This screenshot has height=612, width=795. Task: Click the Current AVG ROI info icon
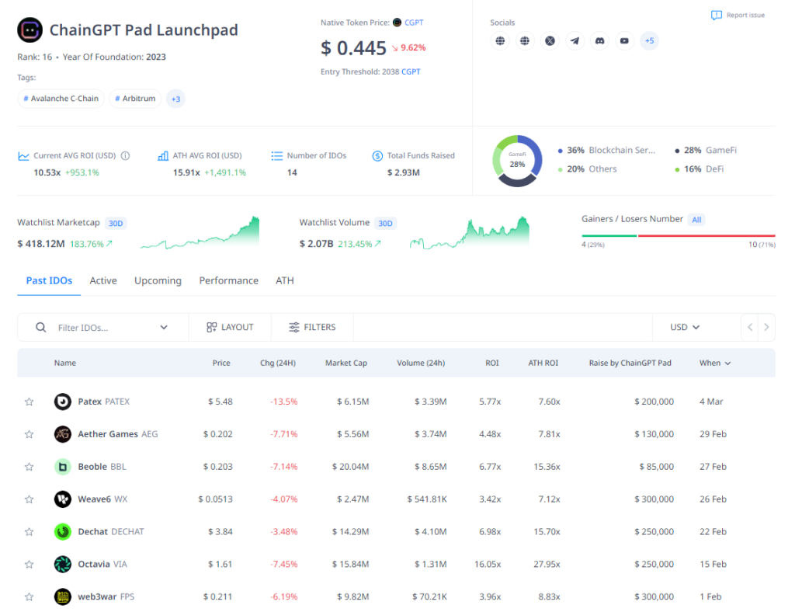pyautogui.click(x=125, y=155)
